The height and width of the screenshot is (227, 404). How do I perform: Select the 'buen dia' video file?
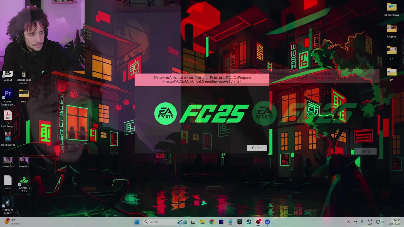[24, 162]
